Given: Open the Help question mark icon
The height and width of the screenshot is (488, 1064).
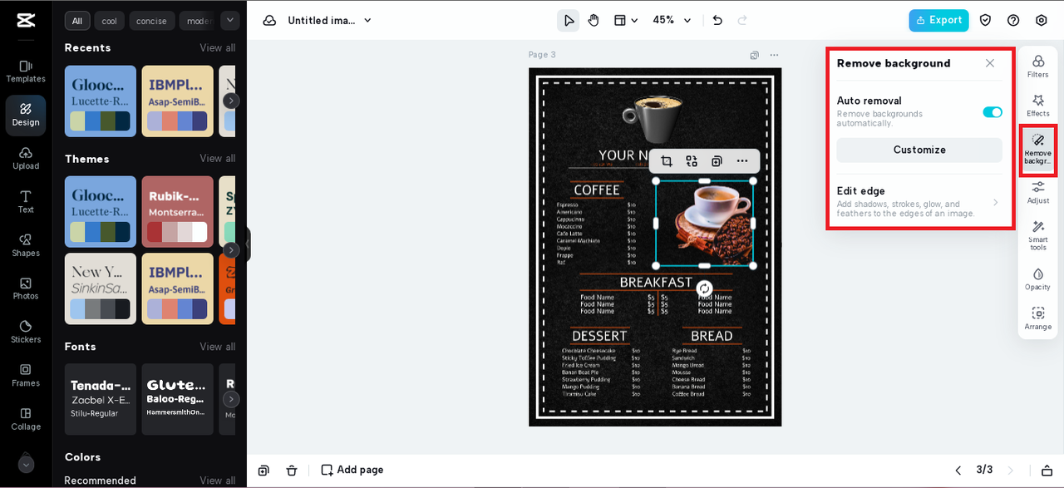Looking at the screenshot, I should (1013, 20).
